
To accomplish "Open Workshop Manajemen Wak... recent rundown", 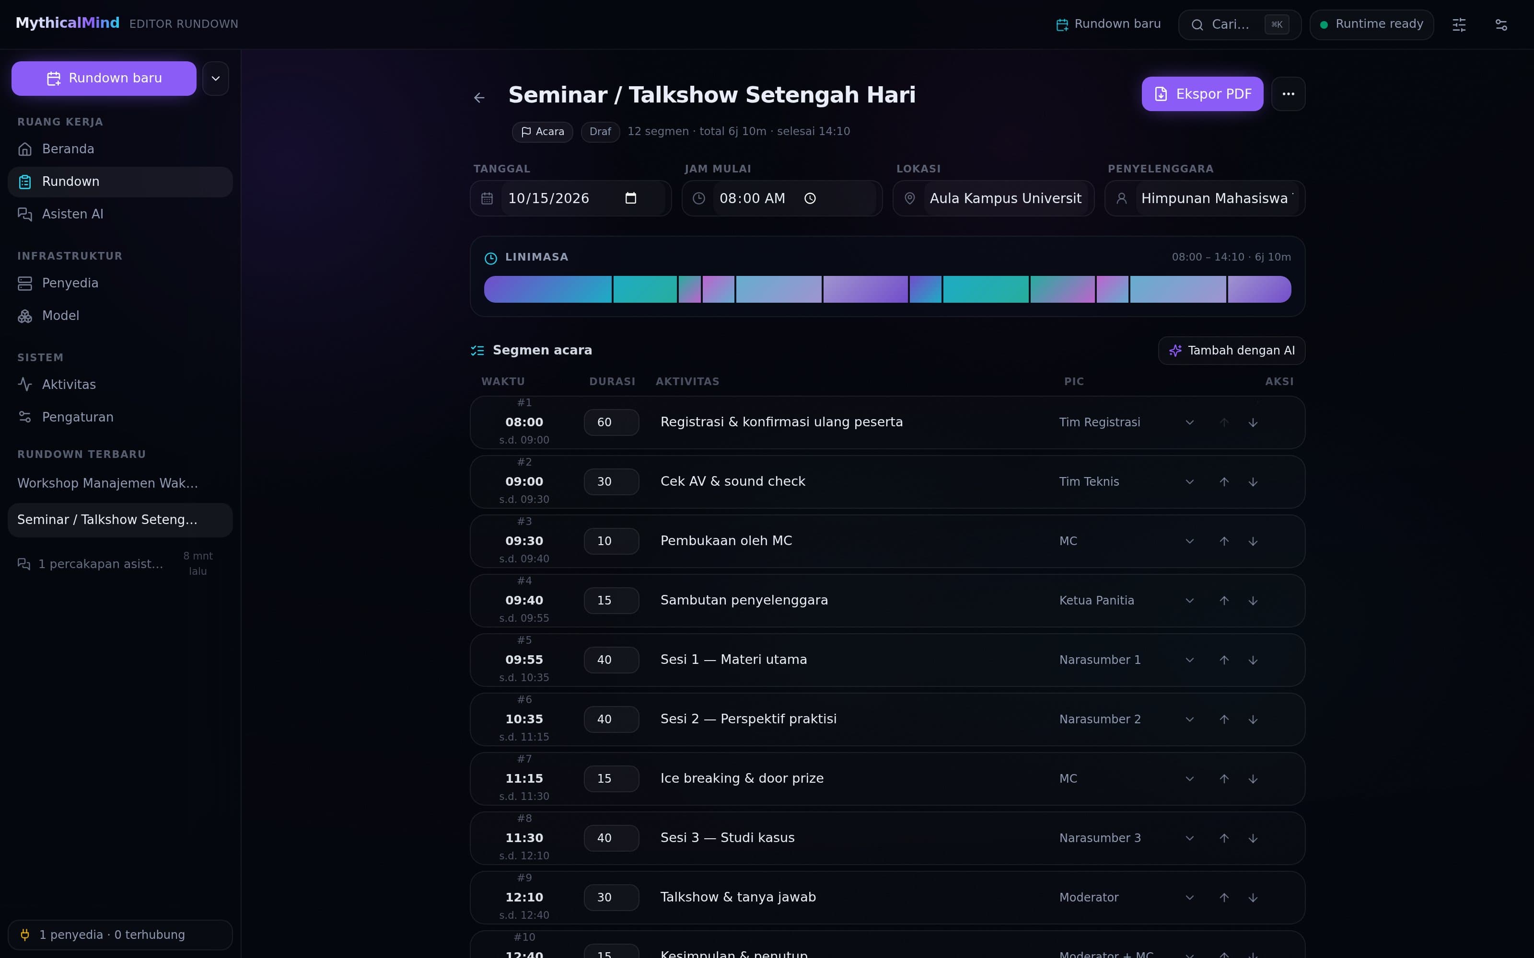I will 120,483.
